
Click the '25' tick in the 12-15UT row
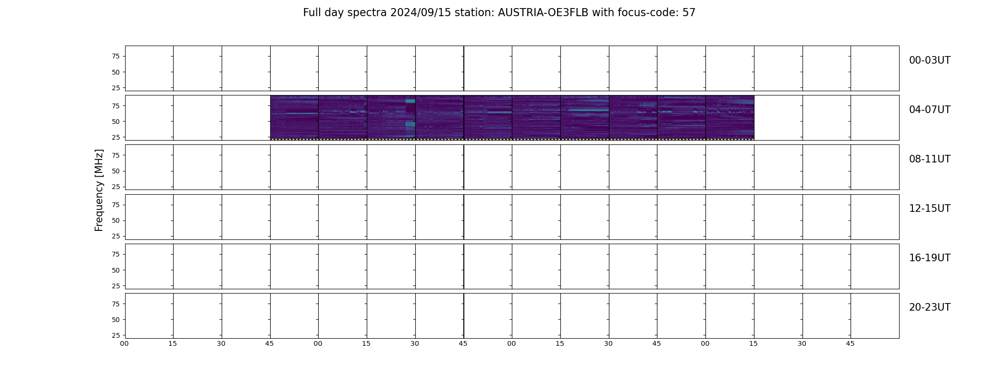116,236
